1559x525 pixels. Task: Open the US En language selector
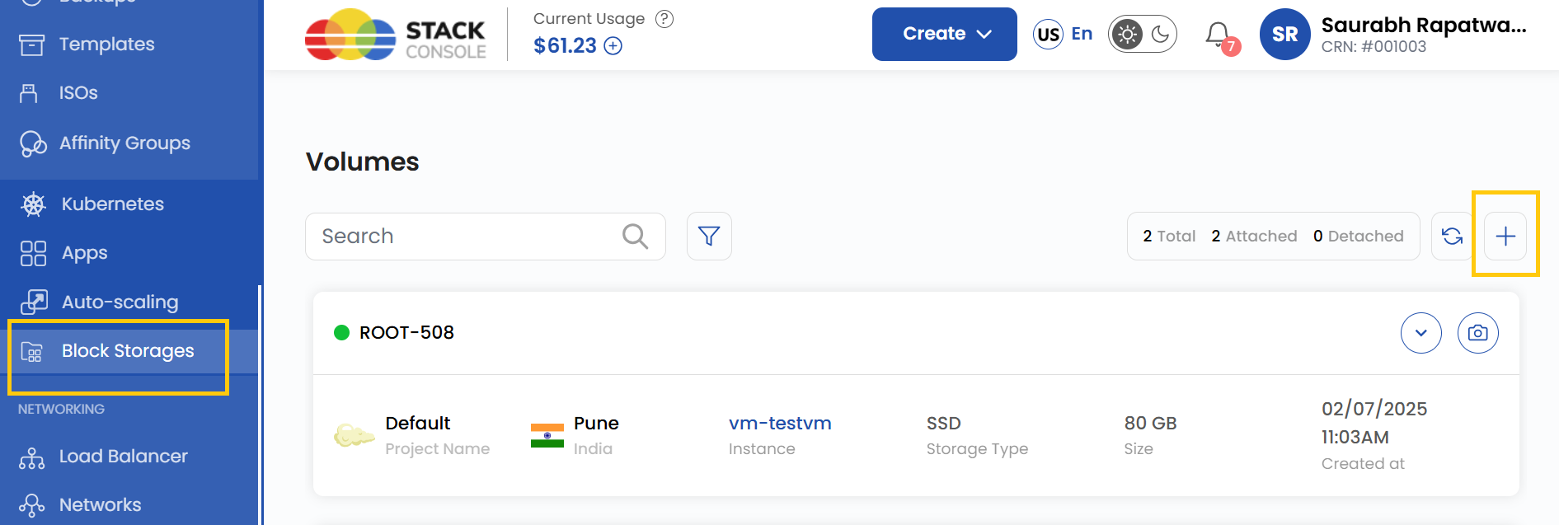point(1064,34)
